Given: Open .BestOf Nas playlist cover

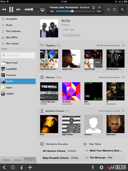Looking at the screenshot, I should click(x=71, y=58).
